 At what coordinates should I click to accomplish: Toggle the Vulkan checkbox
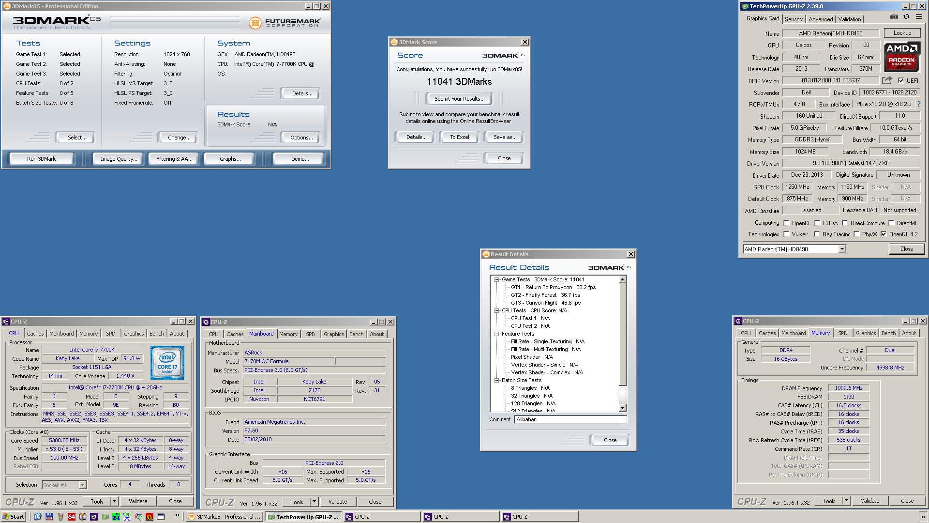pyautogui.click(x=786, y=234)
